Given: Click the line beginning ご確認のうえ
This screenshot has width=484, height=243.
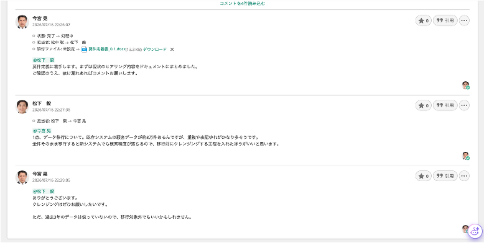Looking at the screenshot, I should point(85,74).
